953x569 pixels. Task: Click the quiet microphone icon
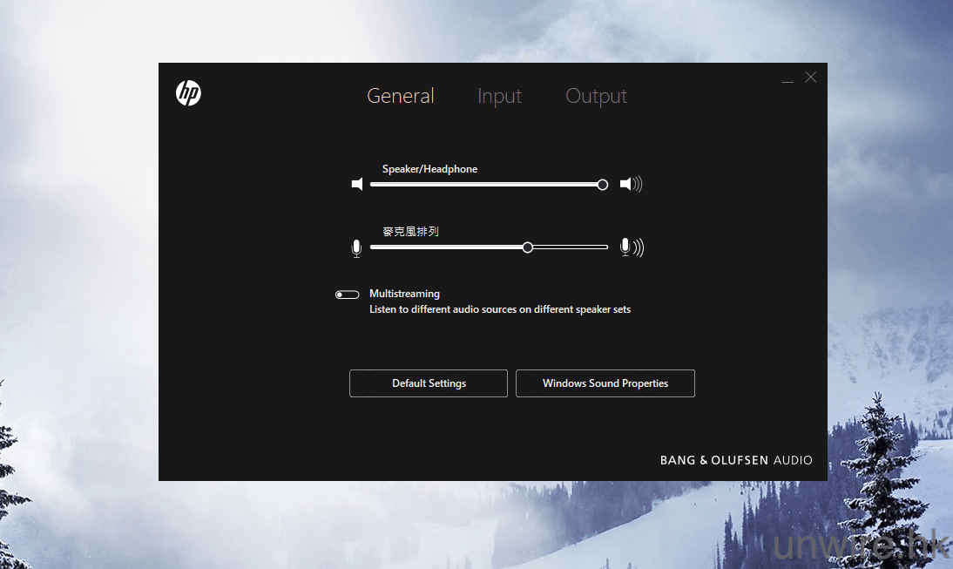point(356,248)
